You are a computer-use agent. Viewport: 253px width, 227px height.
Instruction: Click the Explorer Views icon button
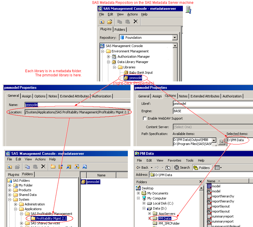pos(218,168)
